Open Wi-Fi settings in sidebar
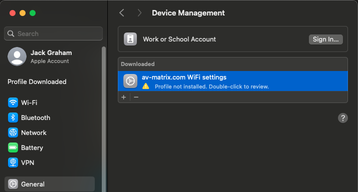358x192 pixels. click(x=23, y=102)
